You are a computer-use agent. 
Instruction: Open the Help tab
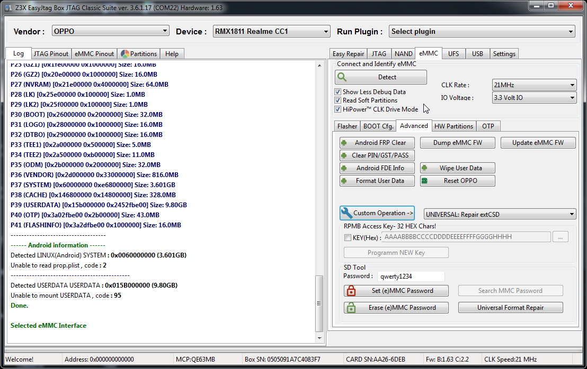point(172,54)
